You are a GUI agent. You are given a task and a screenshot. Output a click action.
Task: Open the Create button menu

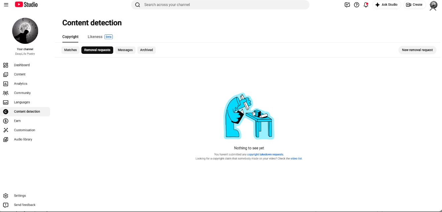click(x=414, y=5)
